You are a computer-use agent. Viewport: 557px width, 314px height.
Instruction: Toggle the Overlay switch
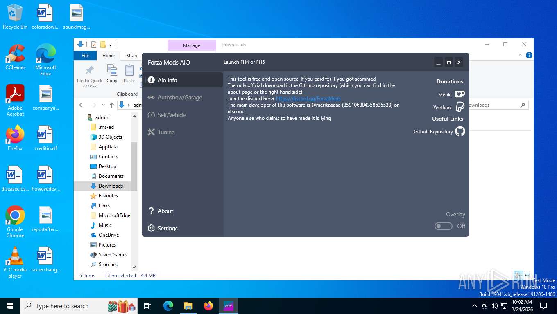444,226
